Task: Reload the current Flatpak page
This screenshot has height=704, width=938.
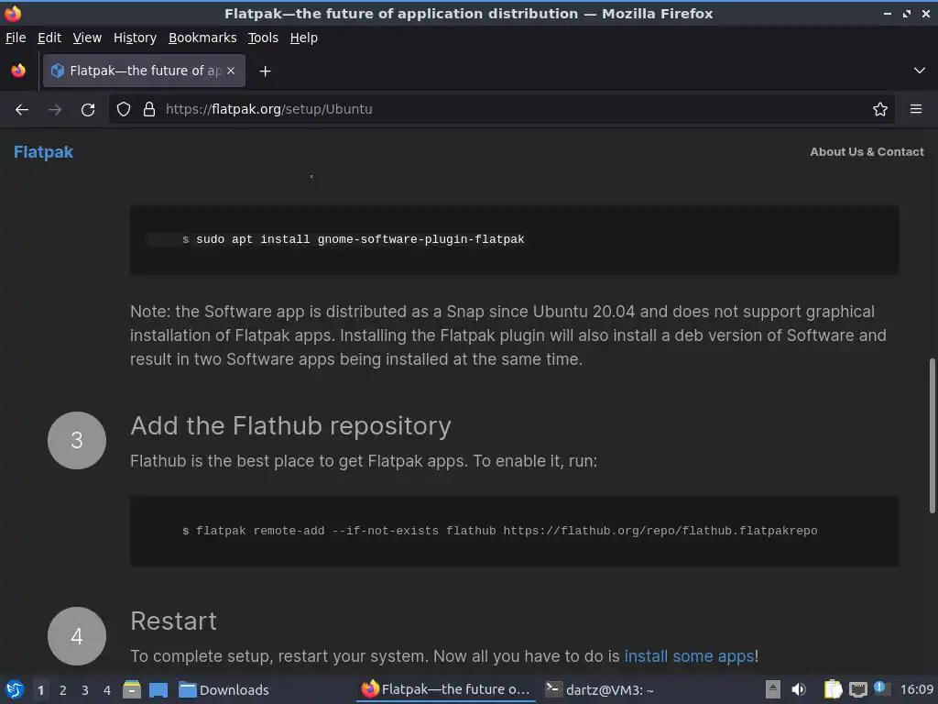Action: pos(88,110)
